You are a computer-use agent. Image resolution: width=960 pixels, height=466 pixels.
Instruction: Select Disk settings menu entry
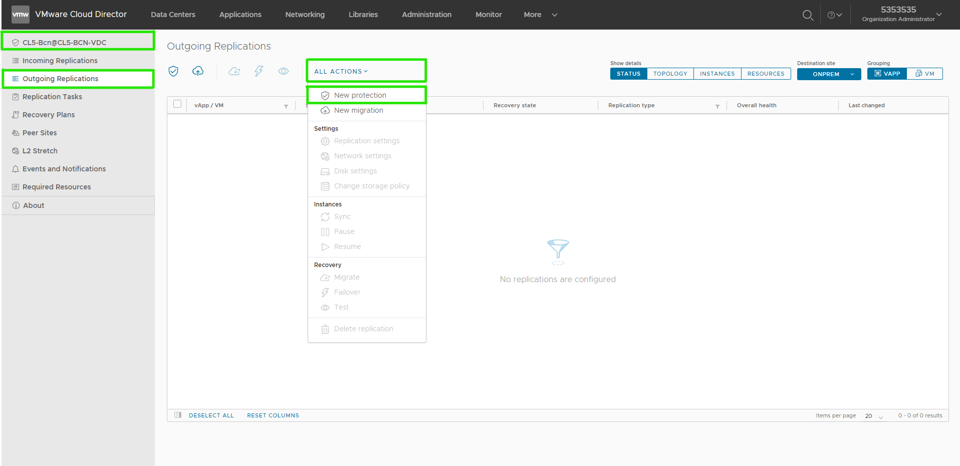point(367,171)
